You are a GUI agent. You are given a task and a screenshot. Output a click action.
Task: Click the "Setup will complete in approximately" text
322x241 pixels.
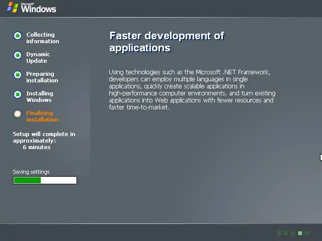coord(44,137)
